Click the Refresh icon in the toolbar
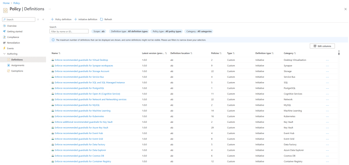Image resolution: width=349 pixels, height=165 pixels. [102, 19]
